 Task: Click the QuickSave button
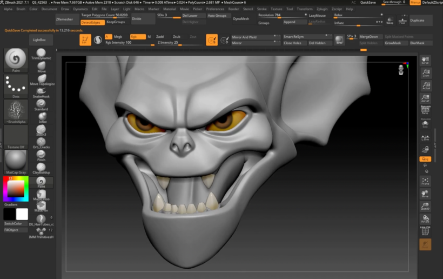pos(368,3)
